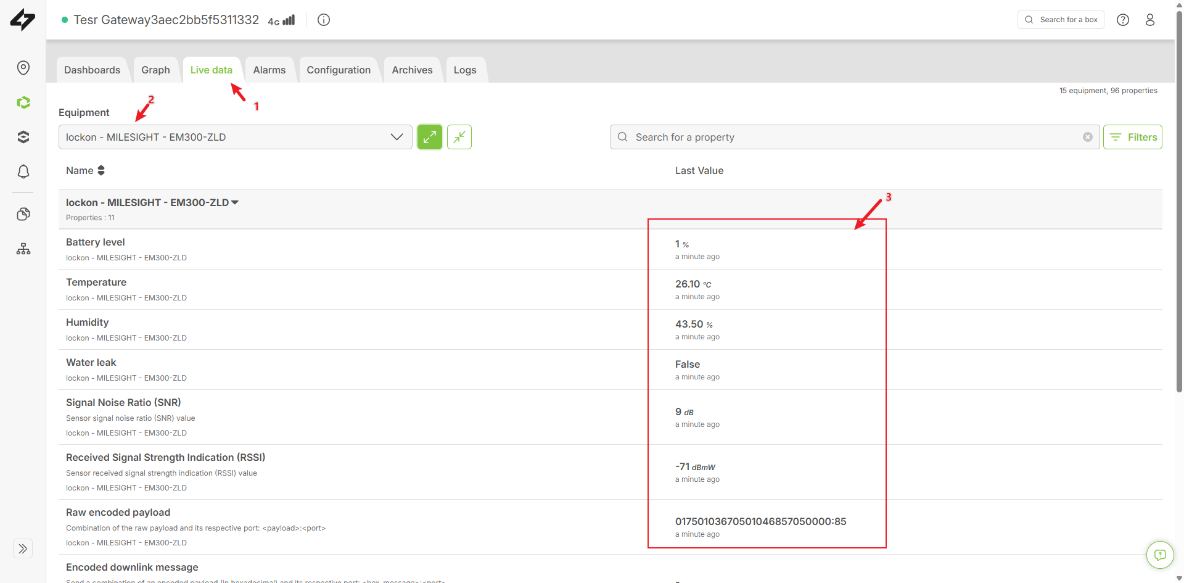Open the alarms bell sidebar icon
Image resolution: width=1184 pixels, height=583 pixels.
click(x=23, y=172)
